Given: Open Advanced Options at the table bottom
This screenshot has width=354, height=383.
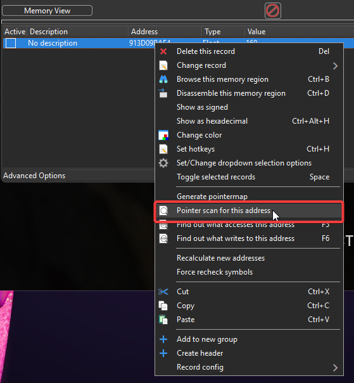Looking at the screenshot, I should [x=34, y=176].
